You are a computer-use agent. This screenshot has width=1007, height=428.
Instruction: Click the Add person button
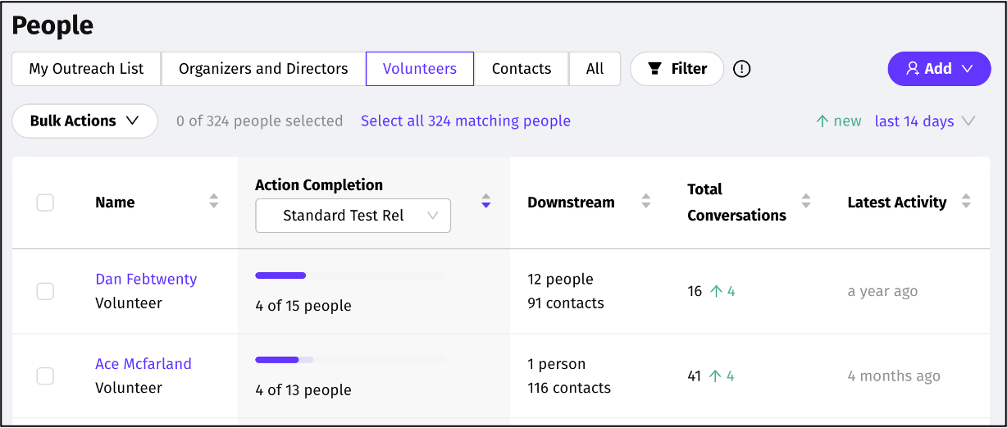point(939,69)
